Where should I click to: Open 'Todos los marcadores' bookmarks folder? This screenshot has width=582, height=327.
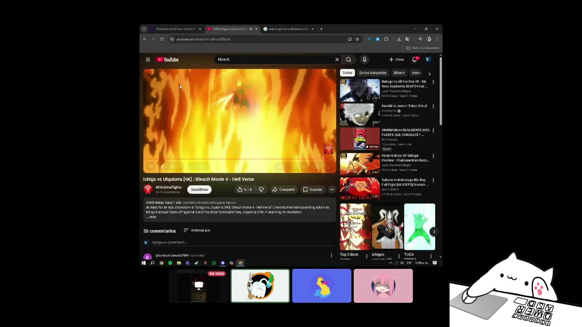pos(422,48)
